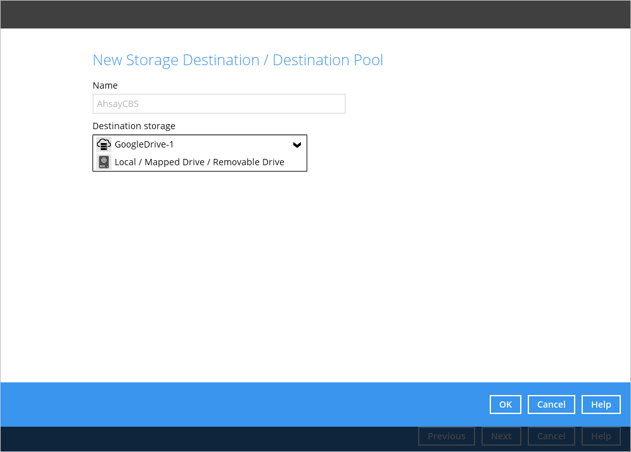This screenshot has height=452, width=631.
Task: Expand the Destination storage dropdown arrow
Action: coord(296,145)
